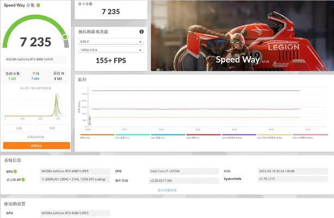Click the save button below the score distribution chart
Image resolution: width=334 pixels, height=218 pixels.
click(52, 128)
